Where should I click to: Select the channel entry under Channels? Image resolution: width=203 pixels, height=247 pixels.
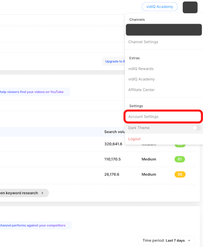point(163,30)
